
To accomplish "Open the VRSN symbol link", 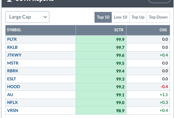I will [13, 111].
